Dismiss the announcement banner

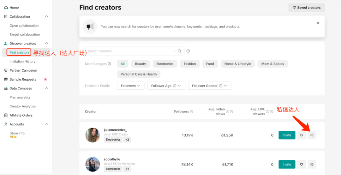pos(318,23)
